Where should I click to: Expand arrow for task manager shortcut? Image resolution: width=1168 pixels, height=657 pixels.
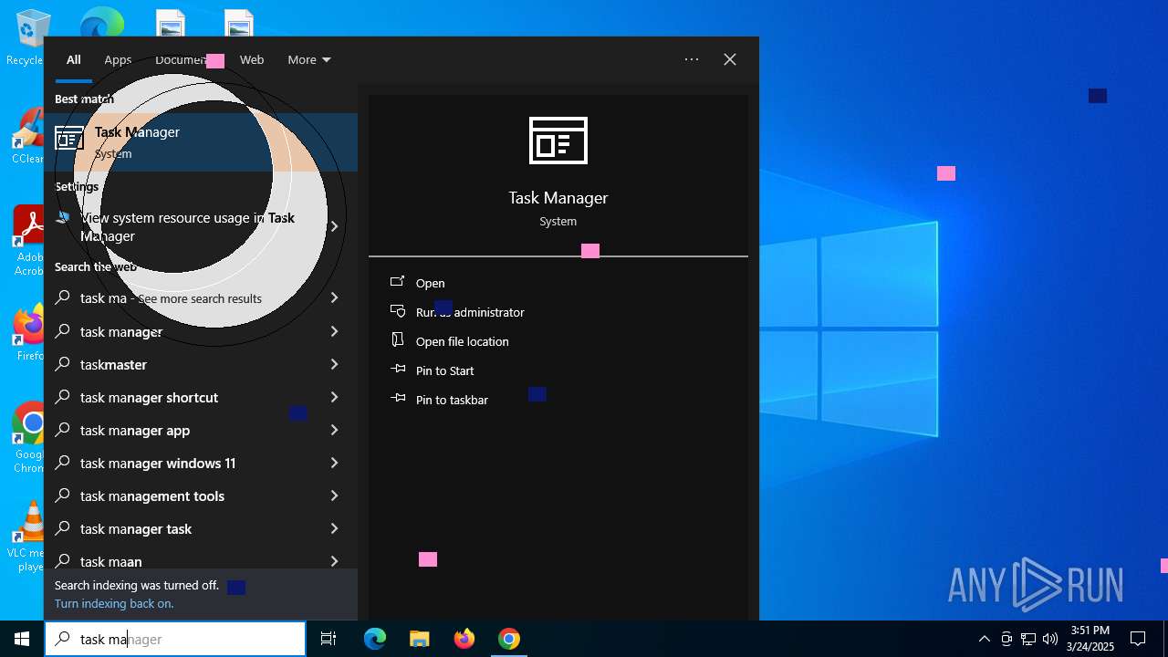coord(334,397)
